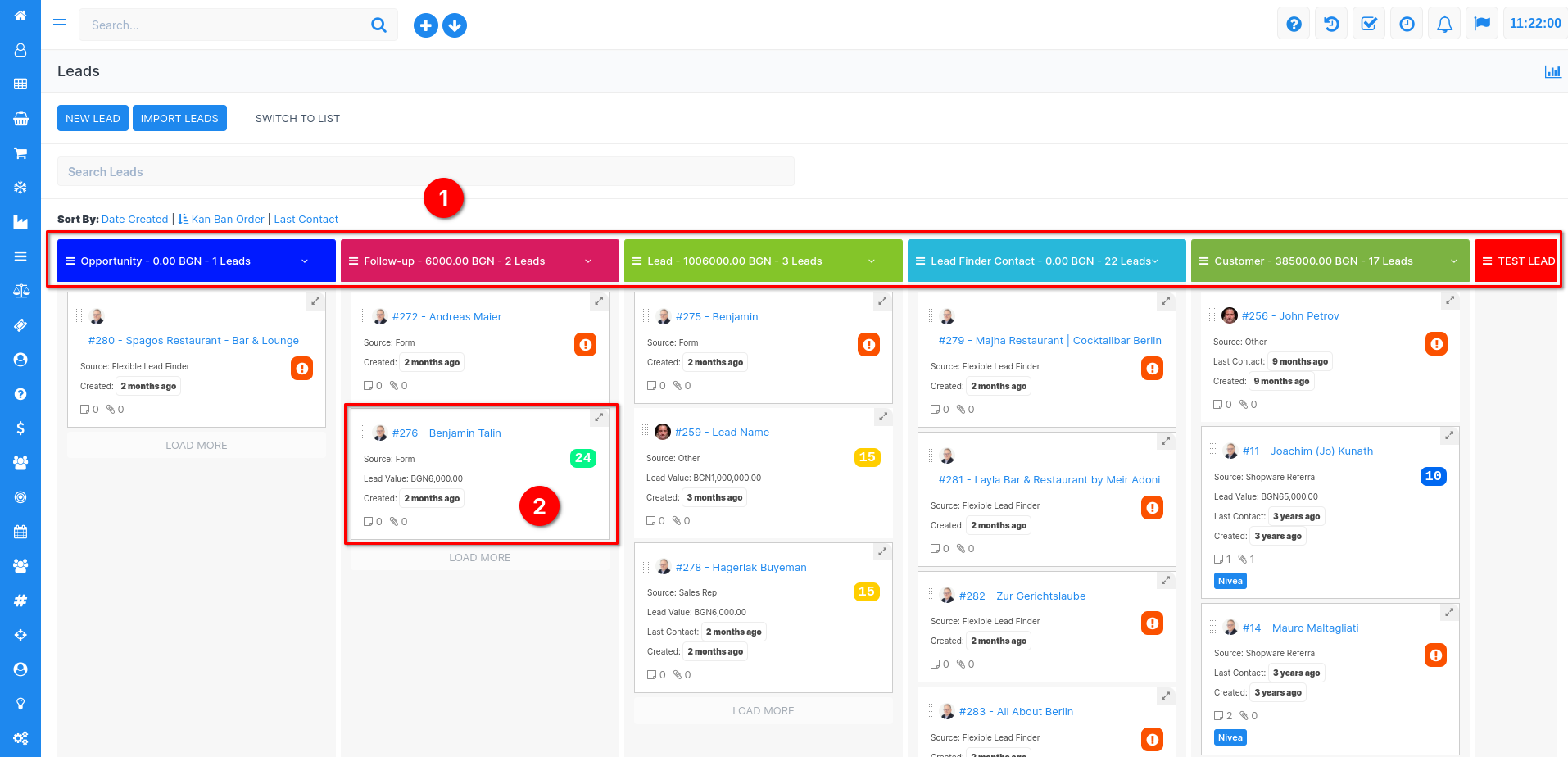Open the notifications bell icon

1444,25
